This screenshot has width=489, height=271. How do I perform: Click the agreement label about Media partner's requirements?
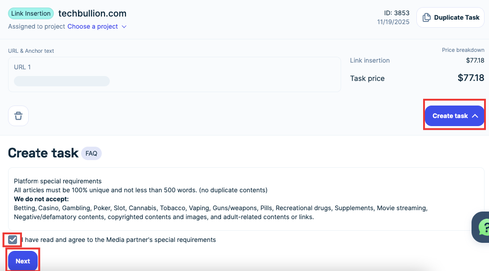click(x=120, y=240)
